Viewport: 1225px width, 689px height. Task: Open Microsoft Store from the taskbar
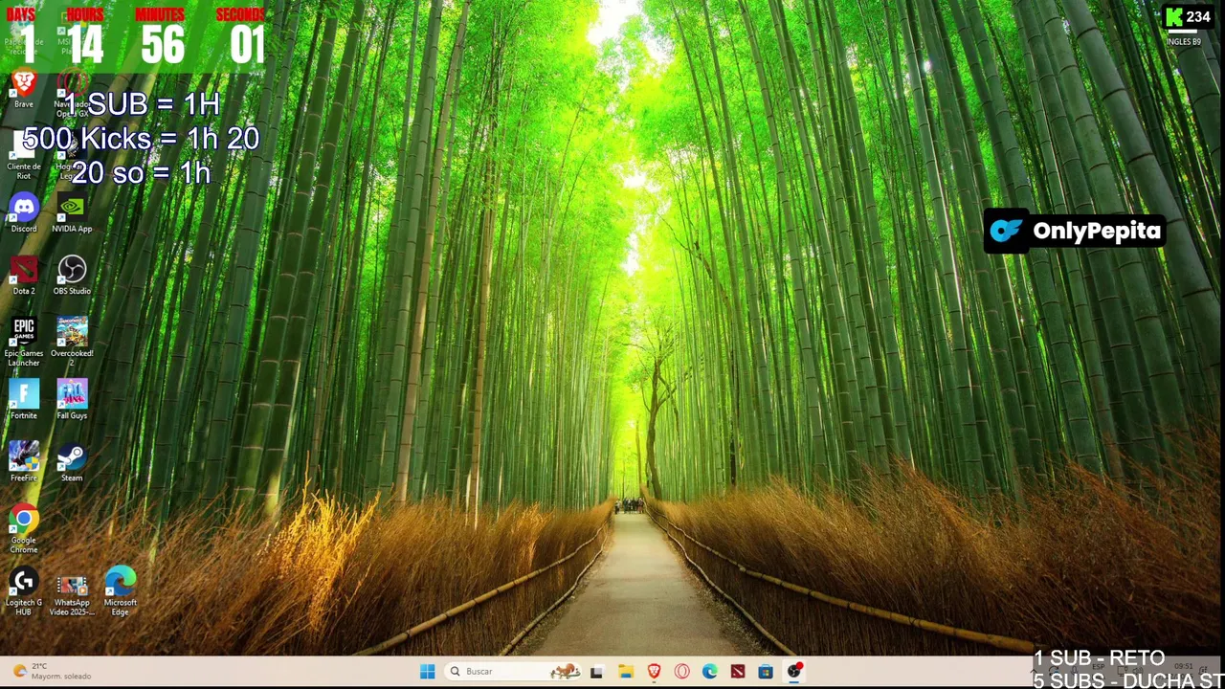click(766, 672)
